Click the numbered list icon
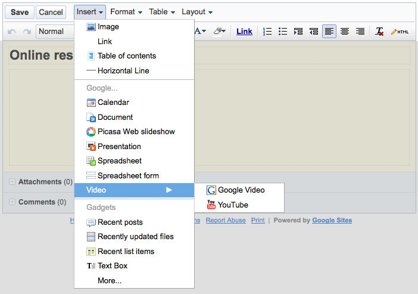 (268, 32)
